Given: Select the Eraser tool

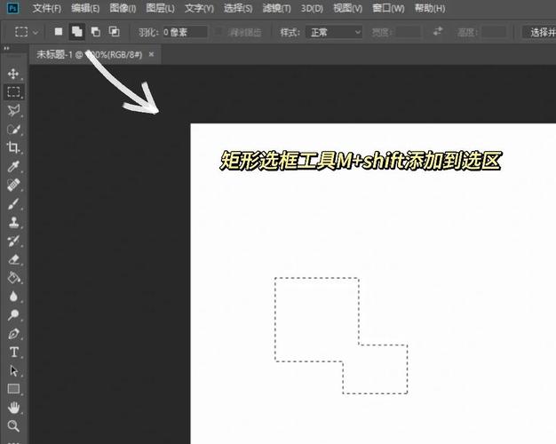Looking at the screenshot, I should point(14,259).
